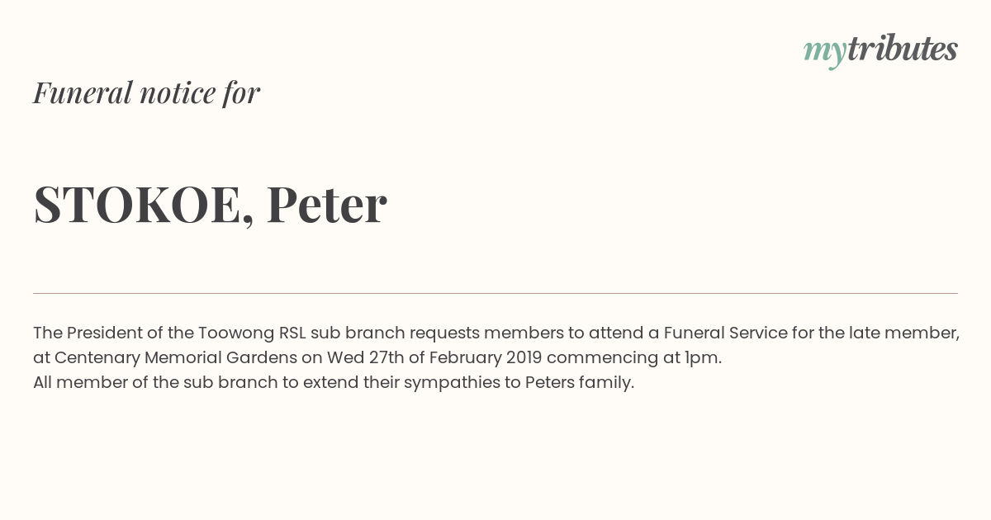Click the "Toowong RSL" text
The image size is (991, 520).
click(x=252, y=333)
